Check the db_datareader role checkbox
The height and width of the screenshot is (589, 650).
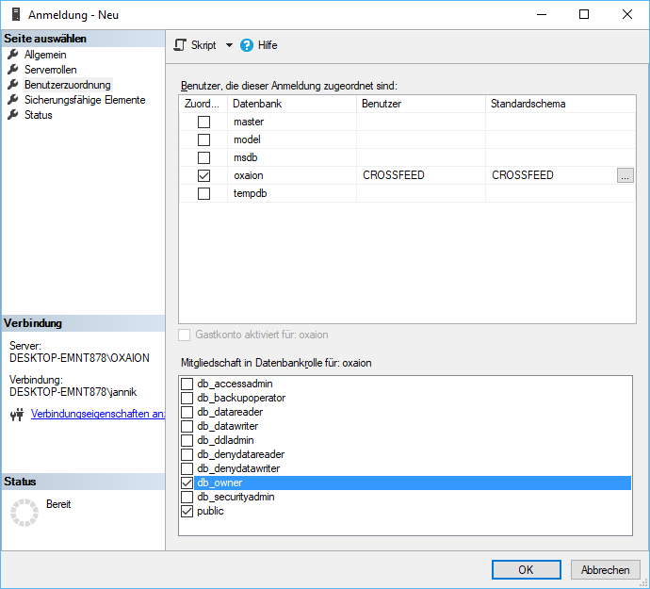(x=187, y=412)
